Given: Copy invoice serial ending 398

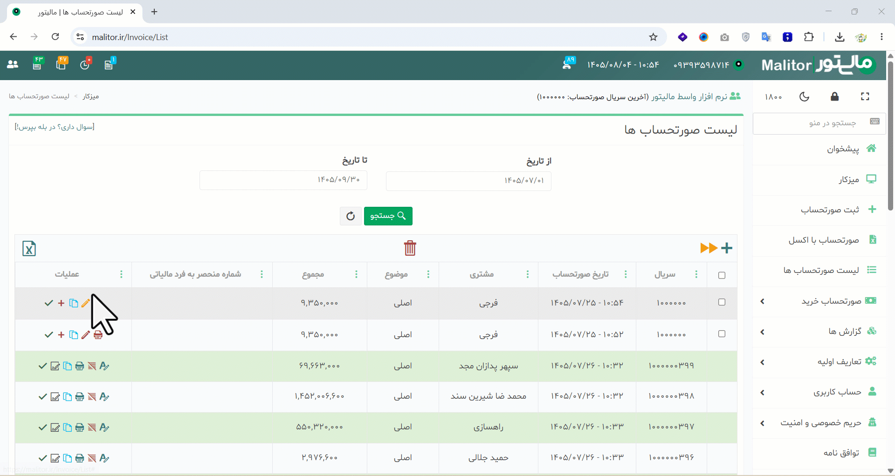Looking at the screenshot, I should pos(68,397).
